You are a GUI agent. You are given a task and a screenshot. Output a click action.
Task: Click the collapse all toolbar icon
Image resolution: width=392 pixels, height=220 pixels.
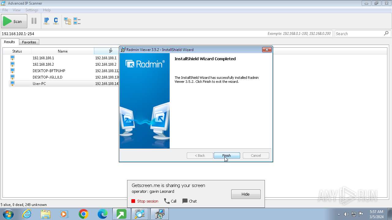pos(77,21)
